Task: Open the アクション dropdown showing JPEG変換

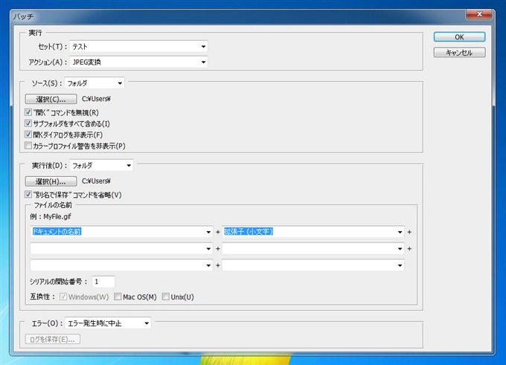Action: 138,62
